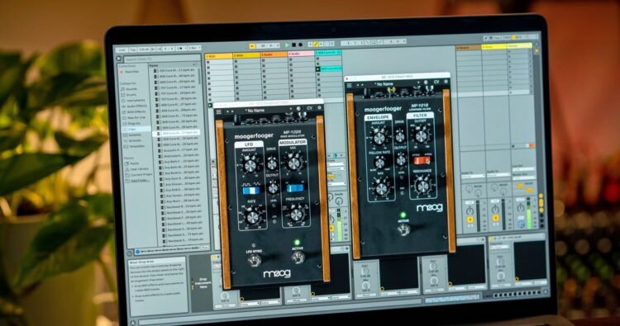Launch the playing clip on 808 Core Kit track
The height and width of the screenshot is (326, 620).
pos(318,69)
